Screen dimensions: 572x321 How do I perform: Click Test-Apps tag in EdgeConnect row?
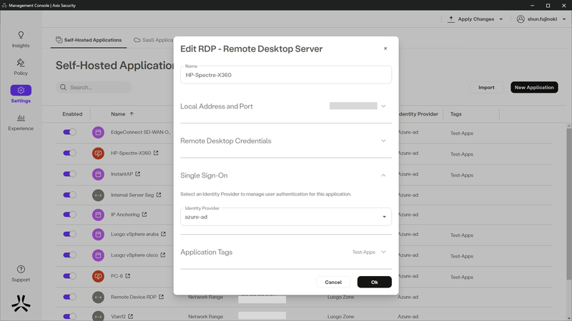(461, 133)
